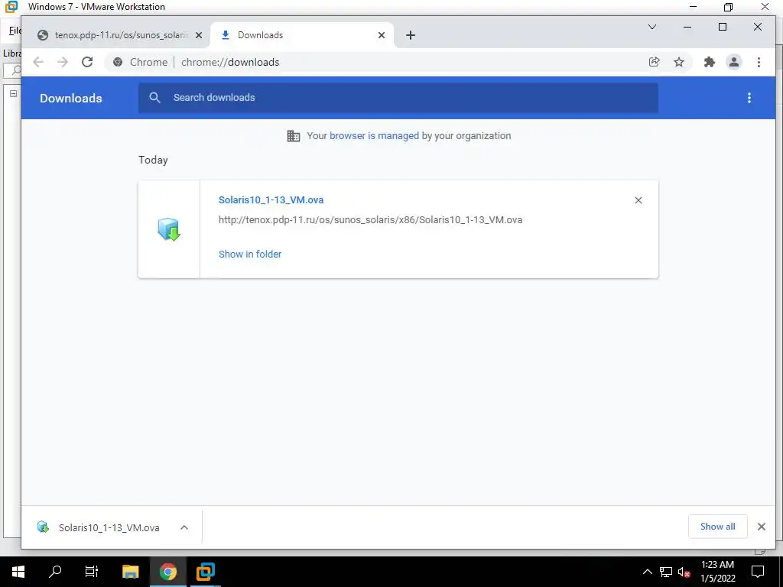
Task: Open the Windows Start menu
Action: point(18,572)
